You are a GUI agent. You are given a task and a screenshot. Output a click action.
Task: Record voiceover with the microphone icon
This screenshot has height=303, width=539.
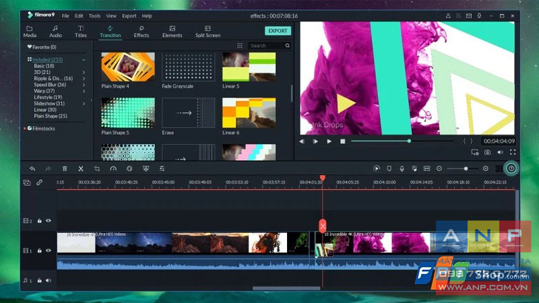[x=402, y=169]
